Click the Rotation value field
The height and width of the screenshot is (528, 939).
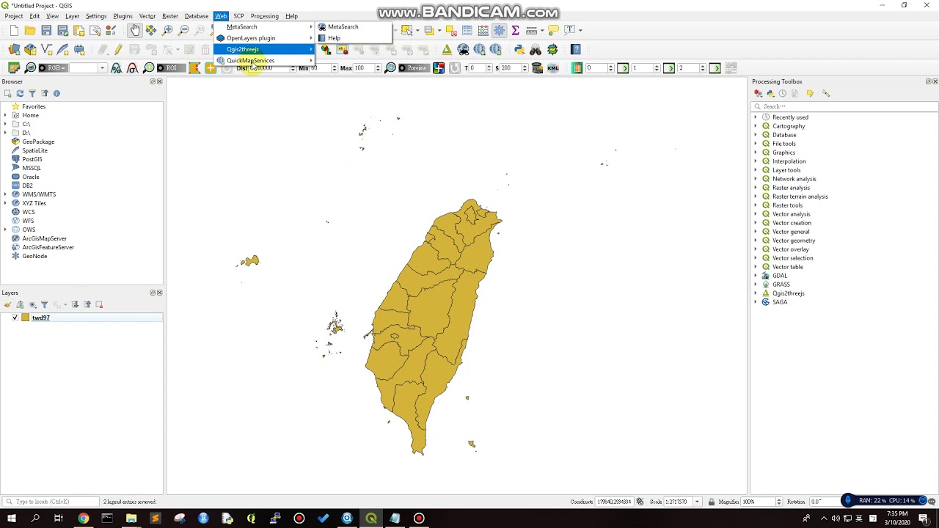click(x=825, y=502)
